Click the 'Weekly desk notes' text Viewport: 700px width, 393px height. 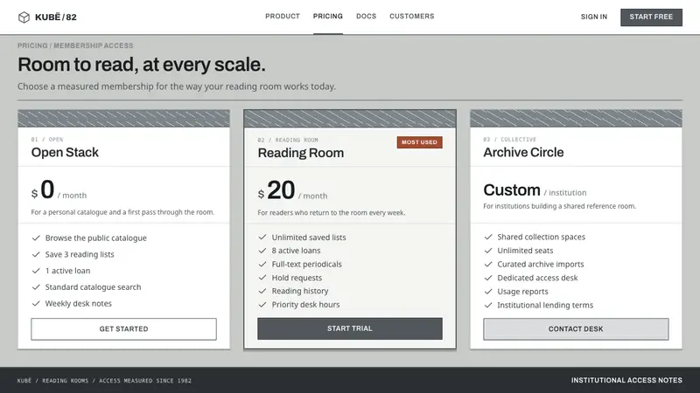(78, 303)
